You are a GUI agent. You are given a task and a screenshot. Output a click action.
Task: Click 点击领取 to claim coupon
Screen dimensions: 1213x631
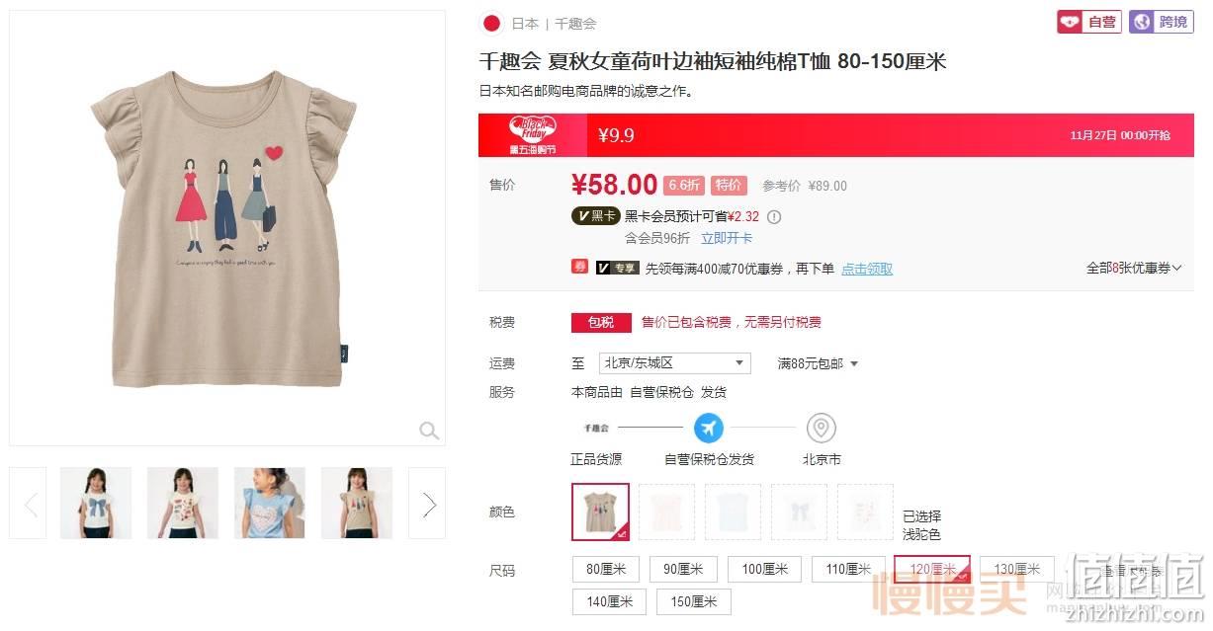click(867, 269)
